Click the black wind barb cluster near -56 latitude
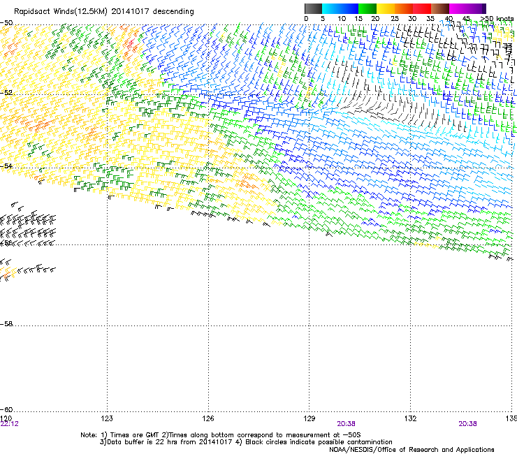Screen dimensions: 517x454 click(x=28, y=228)
